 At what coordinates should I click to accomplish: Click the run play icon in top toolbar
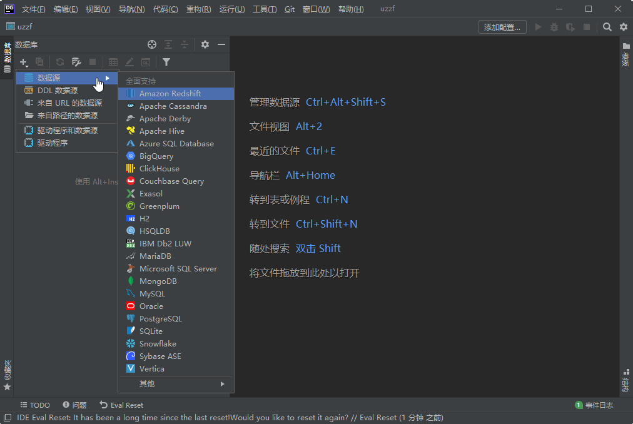tap(538, 27)
